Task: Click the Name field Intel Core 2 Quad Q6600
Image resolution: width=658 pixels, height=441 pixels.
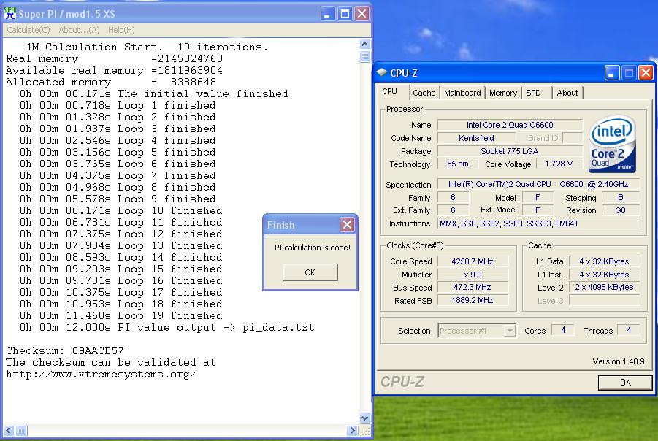Action: tap(510, 125)
